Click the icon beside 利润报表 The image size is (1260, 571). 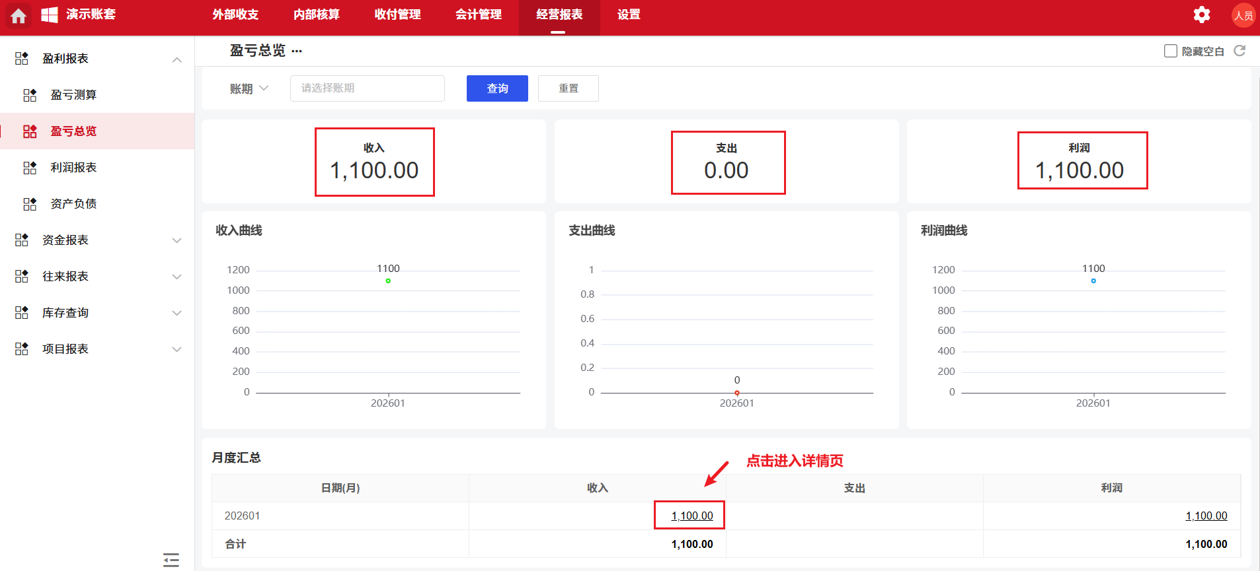pyautogui.click(x=30, y=168)
